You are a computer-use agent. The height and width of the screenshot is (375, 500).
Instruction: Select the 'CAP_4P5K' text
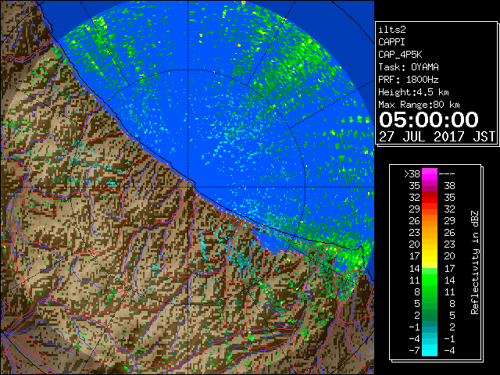[x=400, y=55]
